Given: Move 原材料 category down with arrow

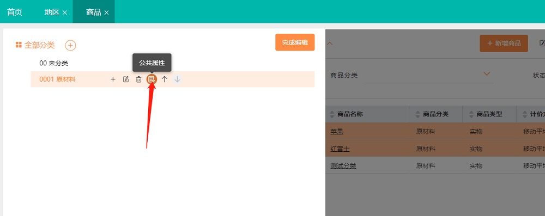Looking at the screenshot, I should point(177,79).
